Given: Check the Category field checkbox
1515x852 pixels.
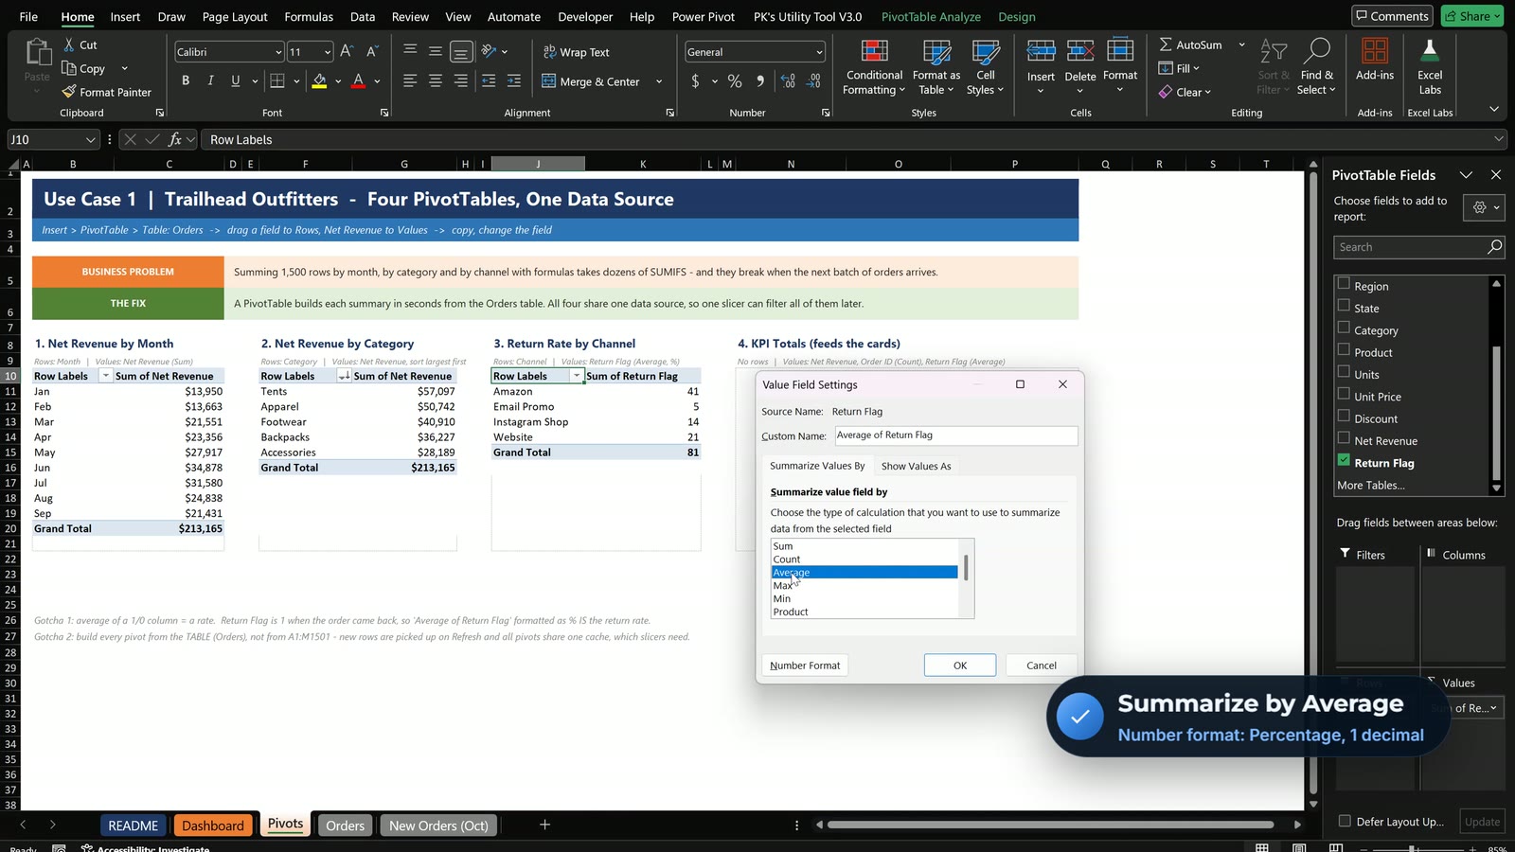Looking at the screenshot, I should (x=1344, y=328).
